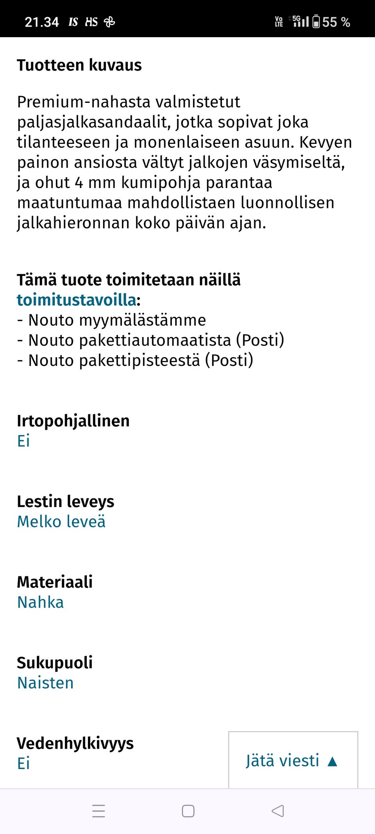Viewport: 375px width, 834px height.
Task: Select 'Naisten' under Sukupuoli
Action: coord(45,683)
